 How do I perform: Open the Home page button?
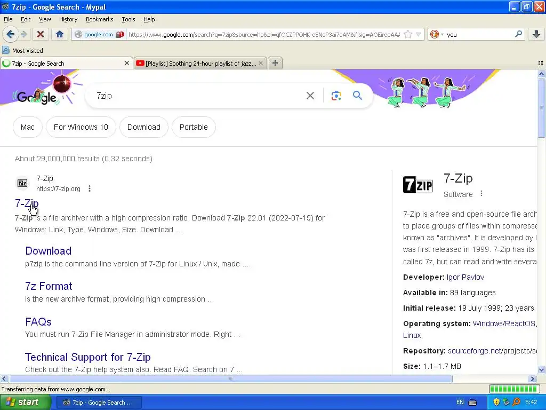click(x=60, y=34)
